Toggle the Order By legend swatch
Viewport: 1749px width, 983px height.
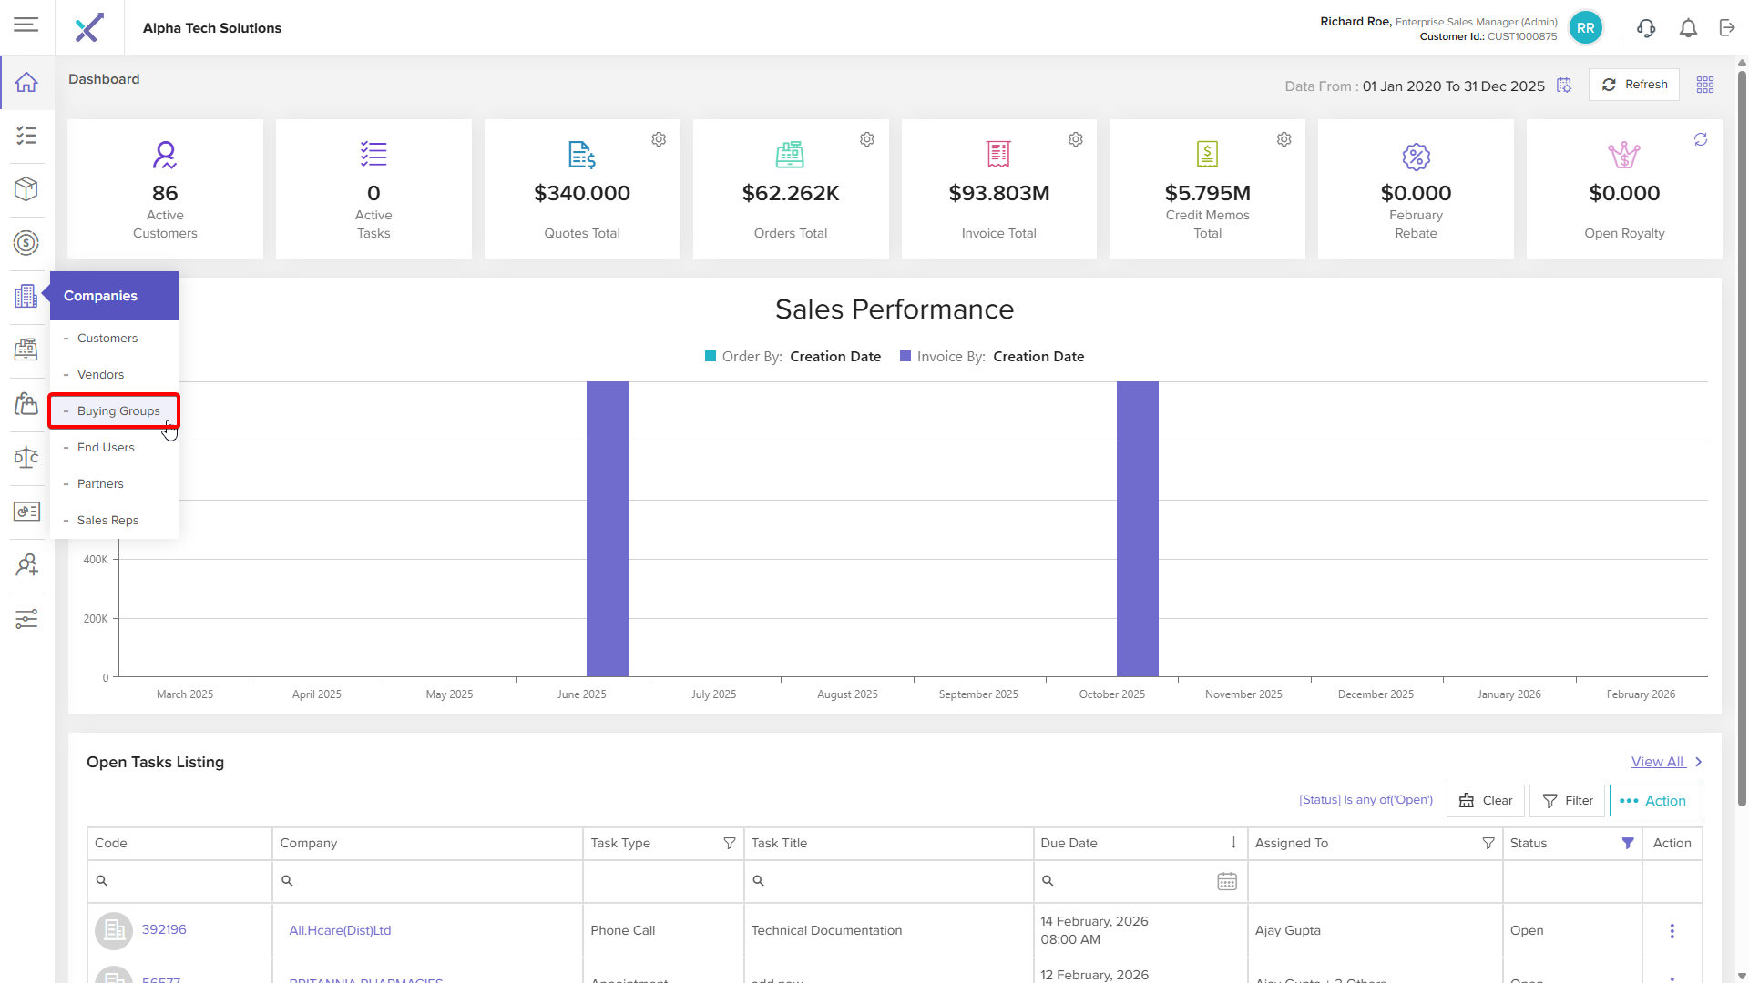click(x=711, y=357)
